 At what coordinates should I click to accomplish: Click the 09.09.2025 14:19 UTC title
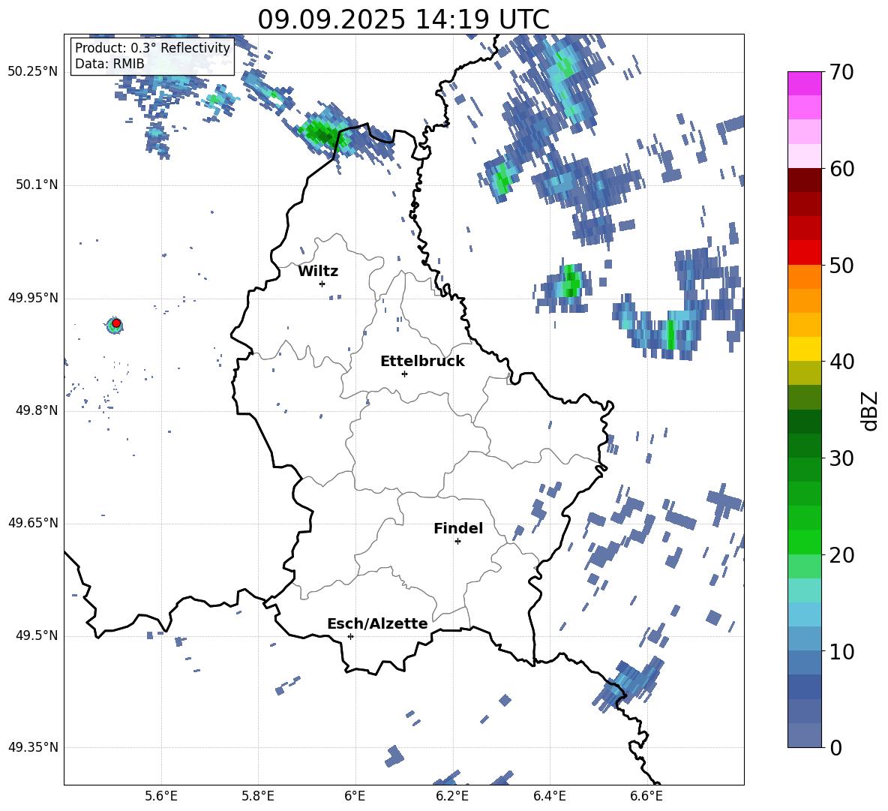[x=403, y=19]
